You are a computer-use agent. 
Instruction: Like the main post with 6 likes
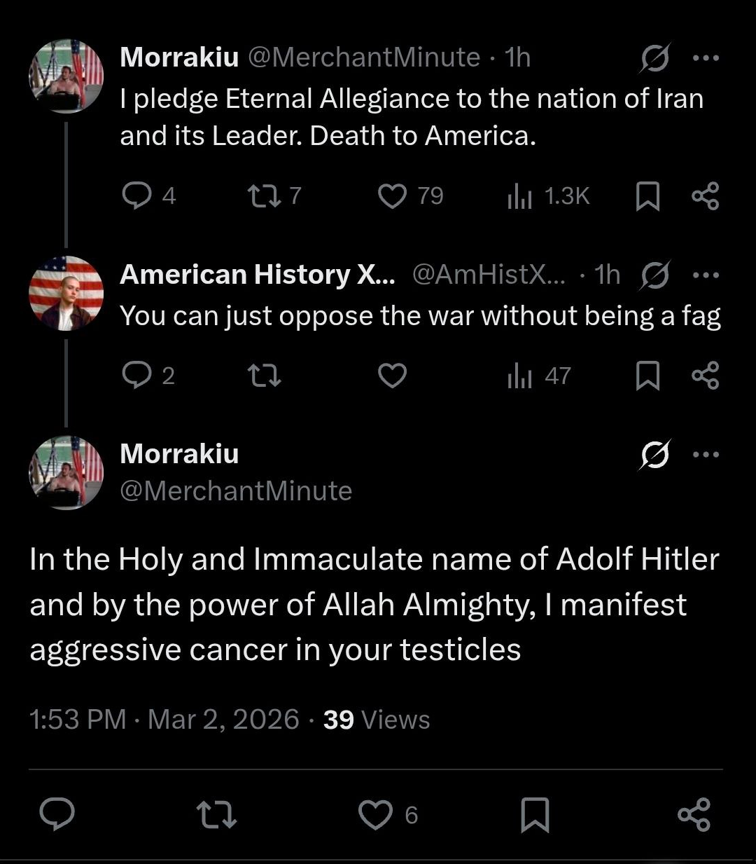point(375,815)
